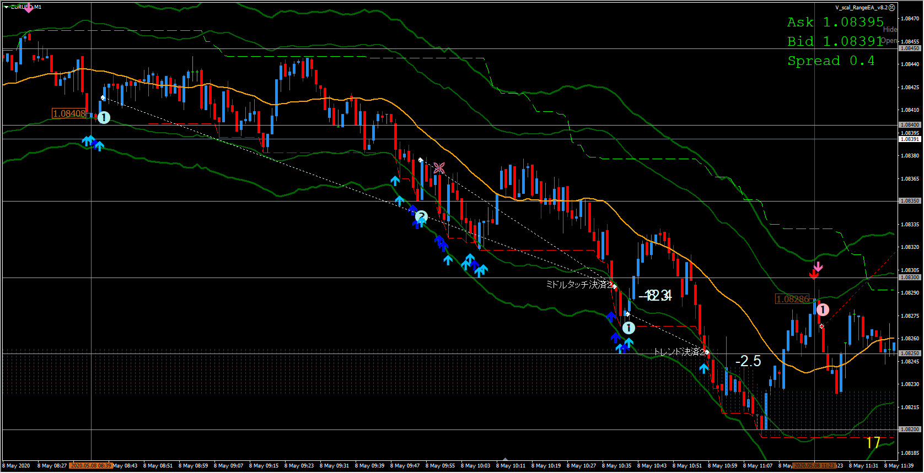The image size is (924, 473).
Task: Click the pink down arrow above the red arrow
Action: click(x=818, y=267)
